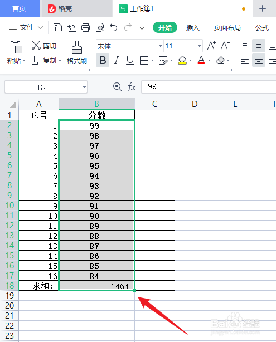Select column D header
Image resolution: width=276 pixels, height=342 pixels.
(x=195, y=104)
